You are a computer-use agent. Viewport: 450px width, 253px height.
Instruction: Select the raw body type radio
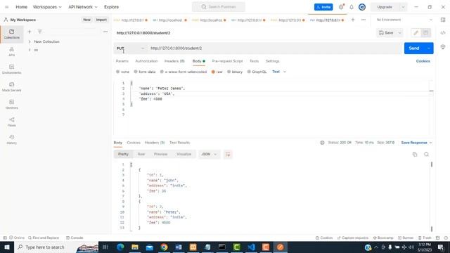point(213,72)
